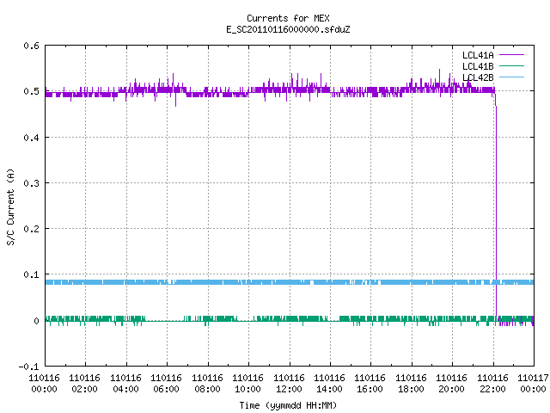Click the 0.3 y-axis tick label
This screenshot has height=413, width=550.
[31, 183]
